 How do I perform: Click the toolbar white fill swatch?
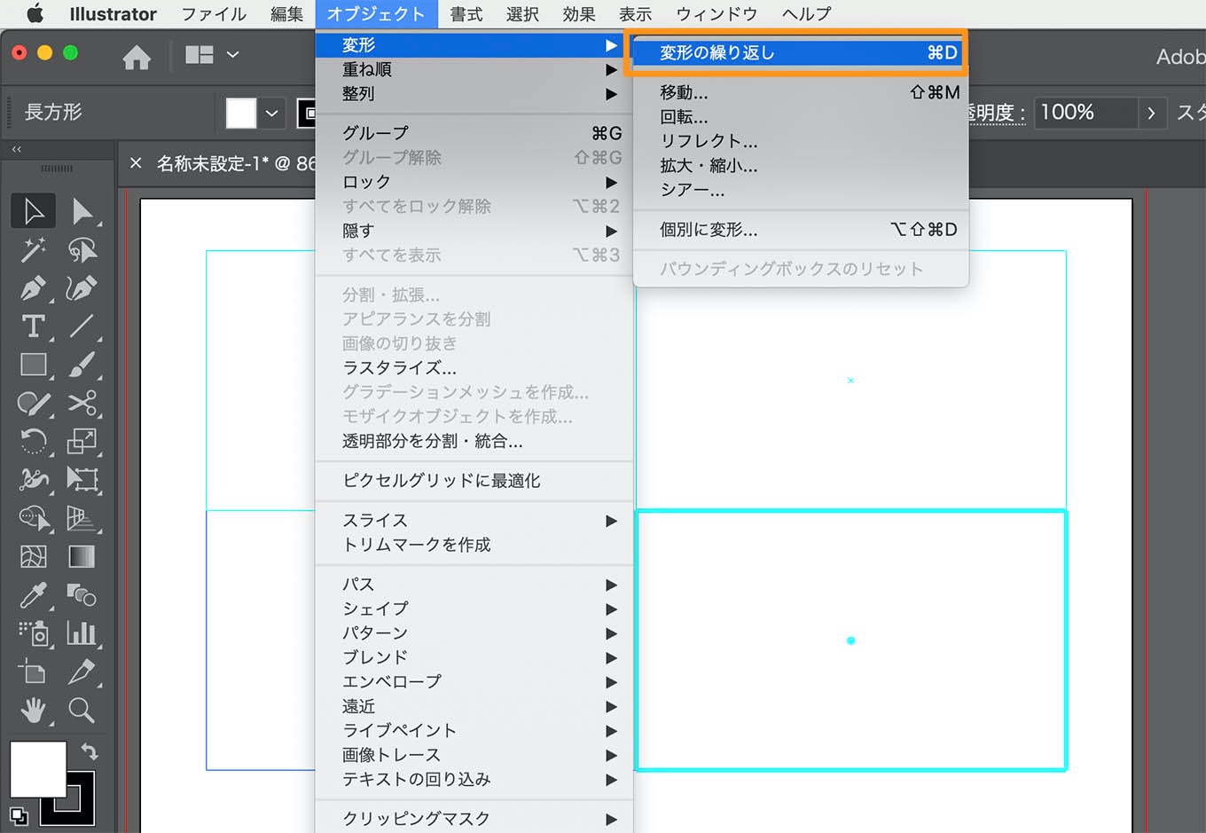(x=38, y=770)
